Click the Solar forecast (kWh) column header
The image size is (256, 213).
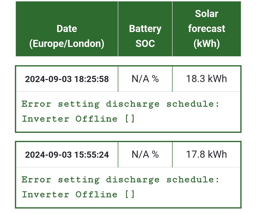(x=206, y=29)
